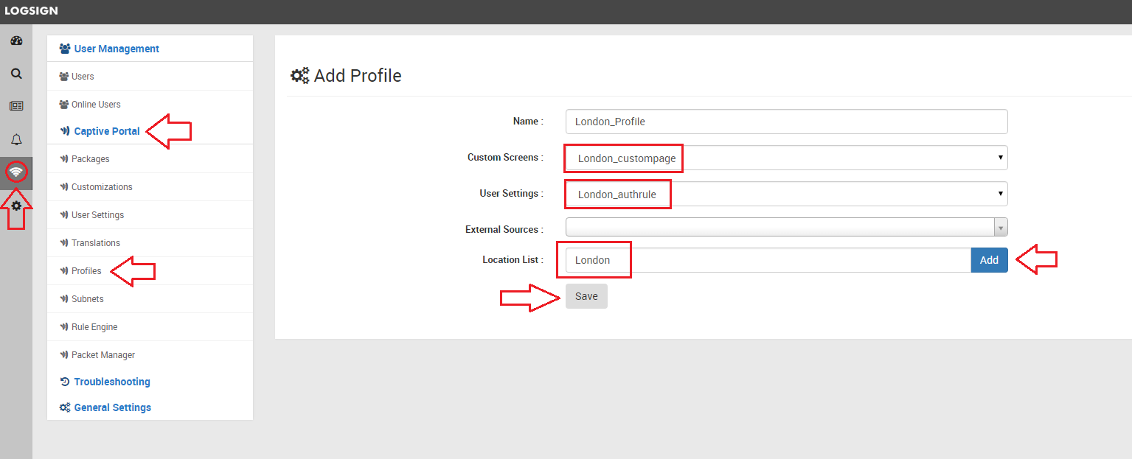Click the 'User Settings :' form label
1132x459 pixels.
coord(511,194)
